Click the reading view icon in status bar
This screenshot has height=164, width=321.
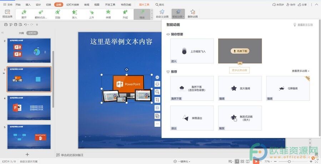pos(247,162)
